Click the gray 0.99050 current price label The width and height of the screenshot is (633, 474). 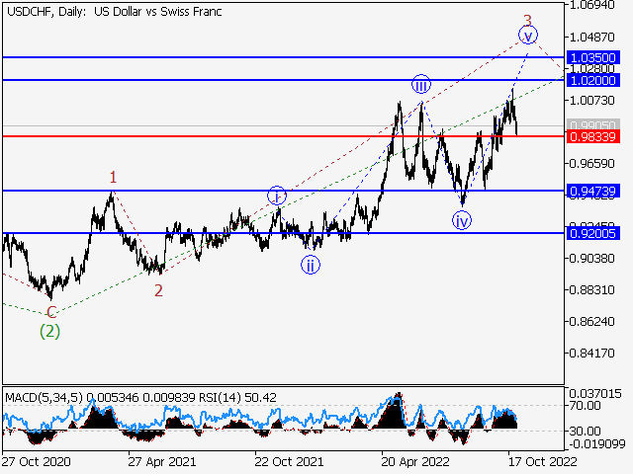click(593, 124)
